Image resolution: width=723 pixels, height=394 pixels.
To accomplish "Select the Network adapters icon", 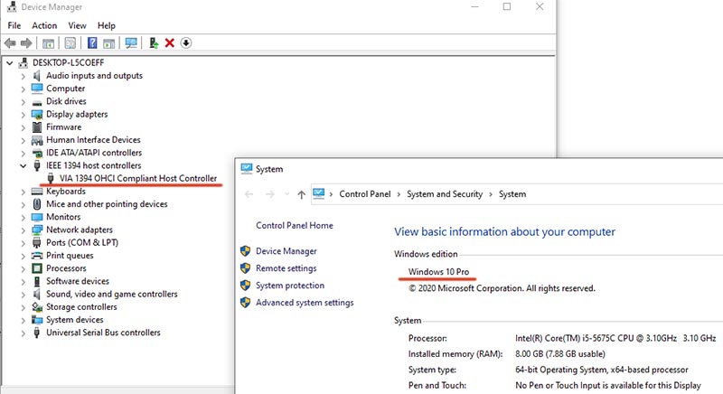I will pyautogui.click(x=37, y=230).
